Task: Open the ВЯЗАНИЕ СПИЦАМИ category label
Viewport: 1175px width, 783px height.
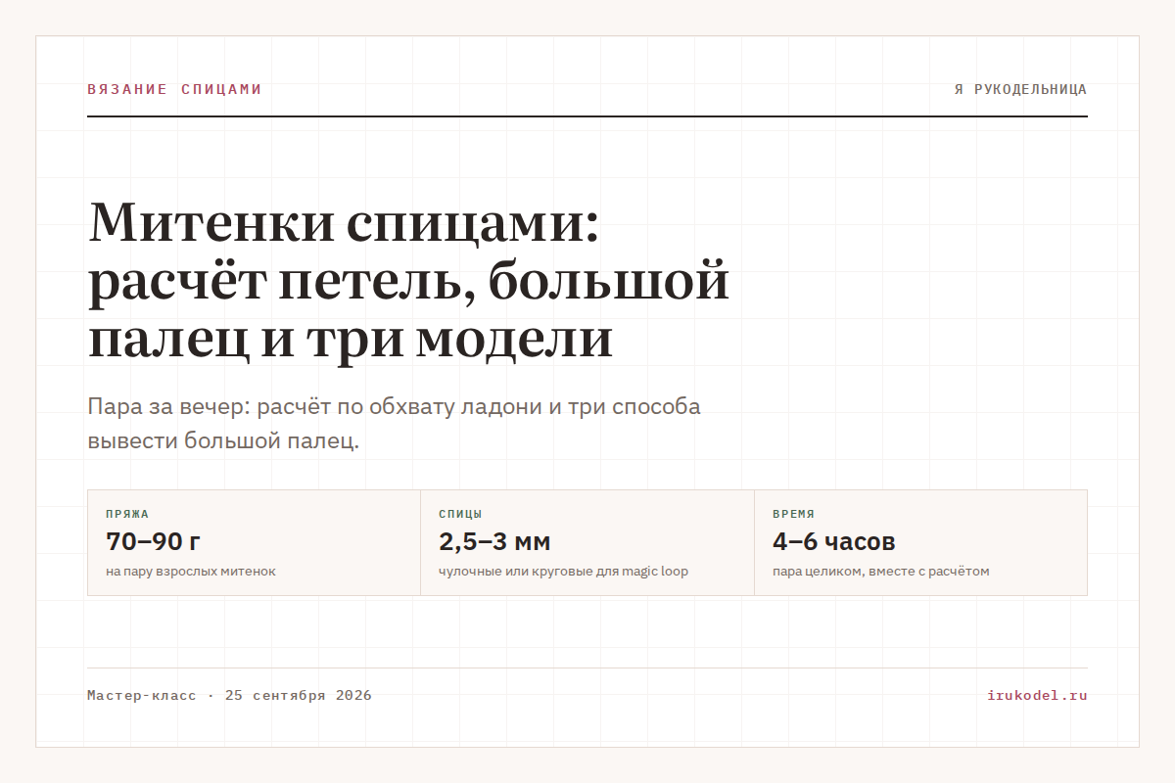Action: [174, 89]
